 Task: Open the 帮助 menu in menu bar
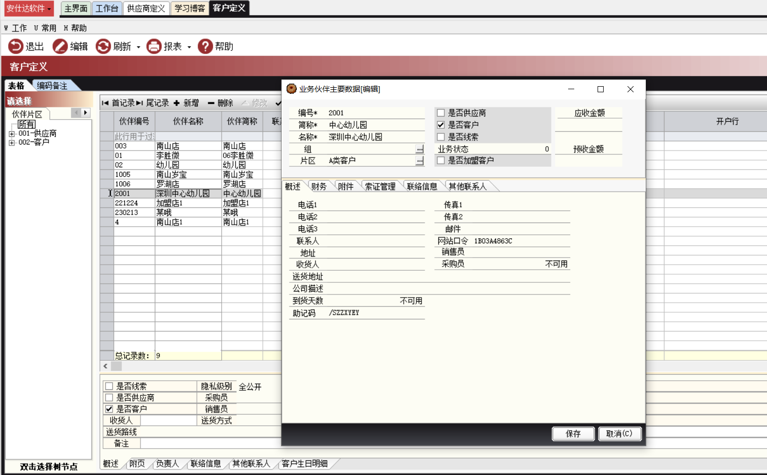(x=75, y=28)
